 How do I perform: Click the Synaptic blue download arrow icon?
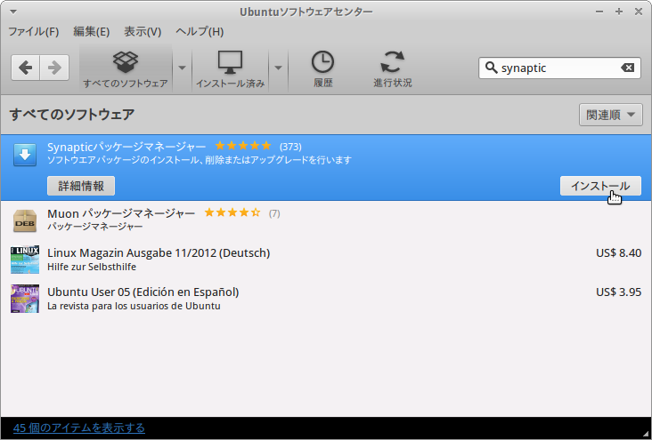tap(25, 155)
